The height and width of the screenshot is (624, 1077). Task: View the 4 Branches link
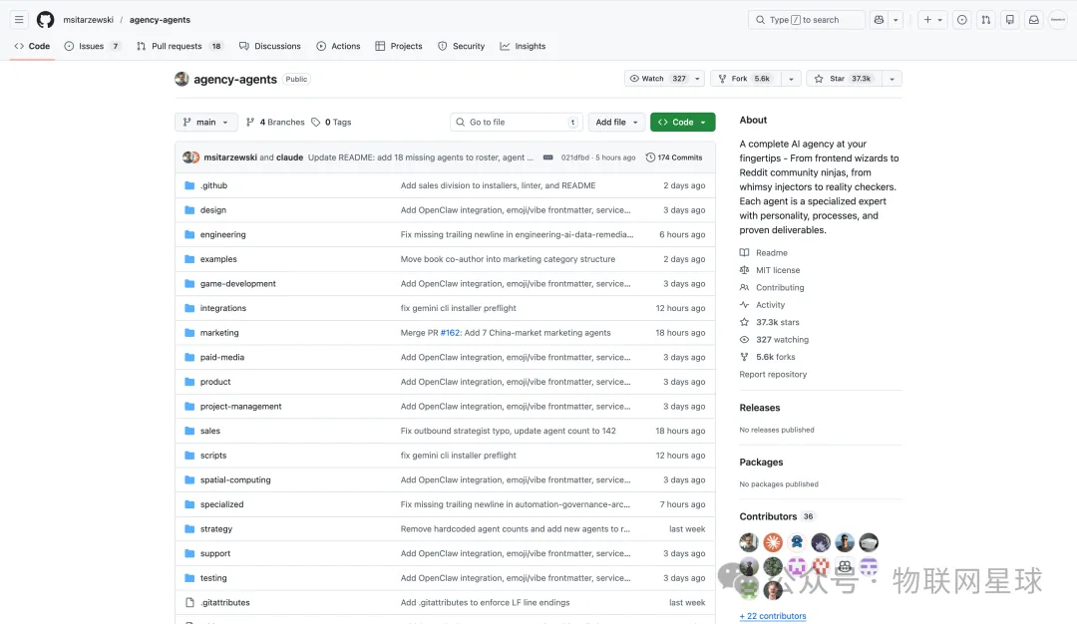[275, 123]
